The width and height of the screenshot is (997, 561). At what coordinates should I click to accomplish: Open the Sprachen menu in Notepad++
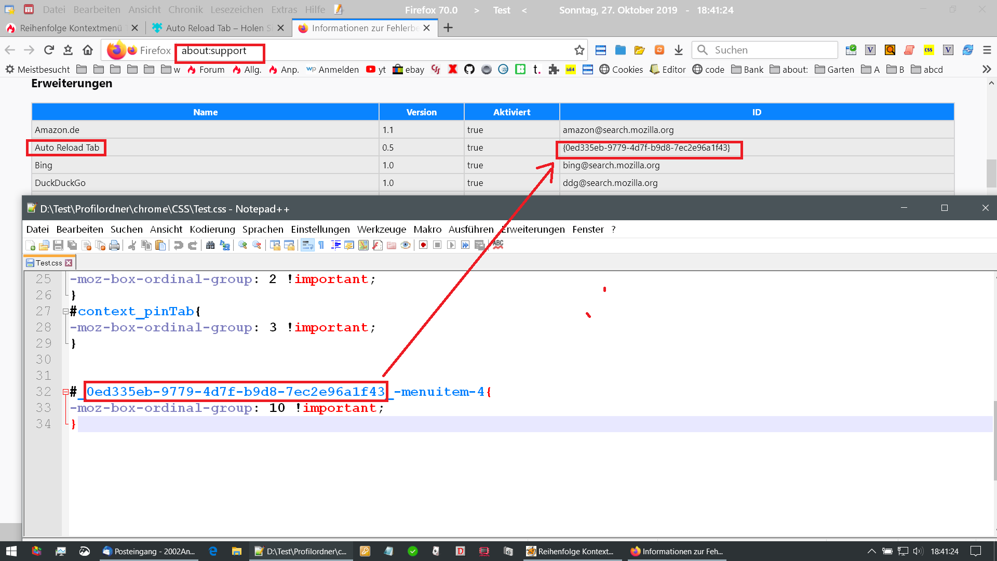pos(263,229)
